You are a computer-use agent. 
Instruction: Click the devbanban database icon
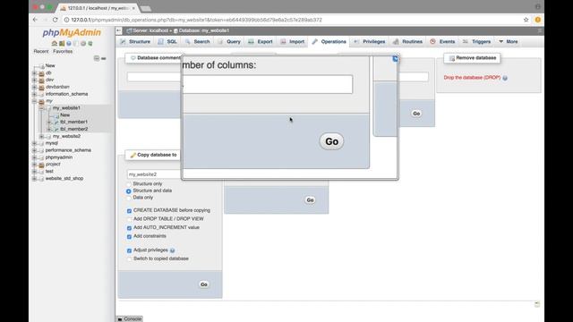click(x=42, y=87)
